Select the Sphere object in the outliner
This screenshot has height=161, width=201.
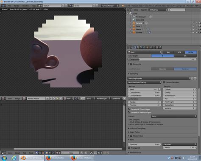coord(138,29)
